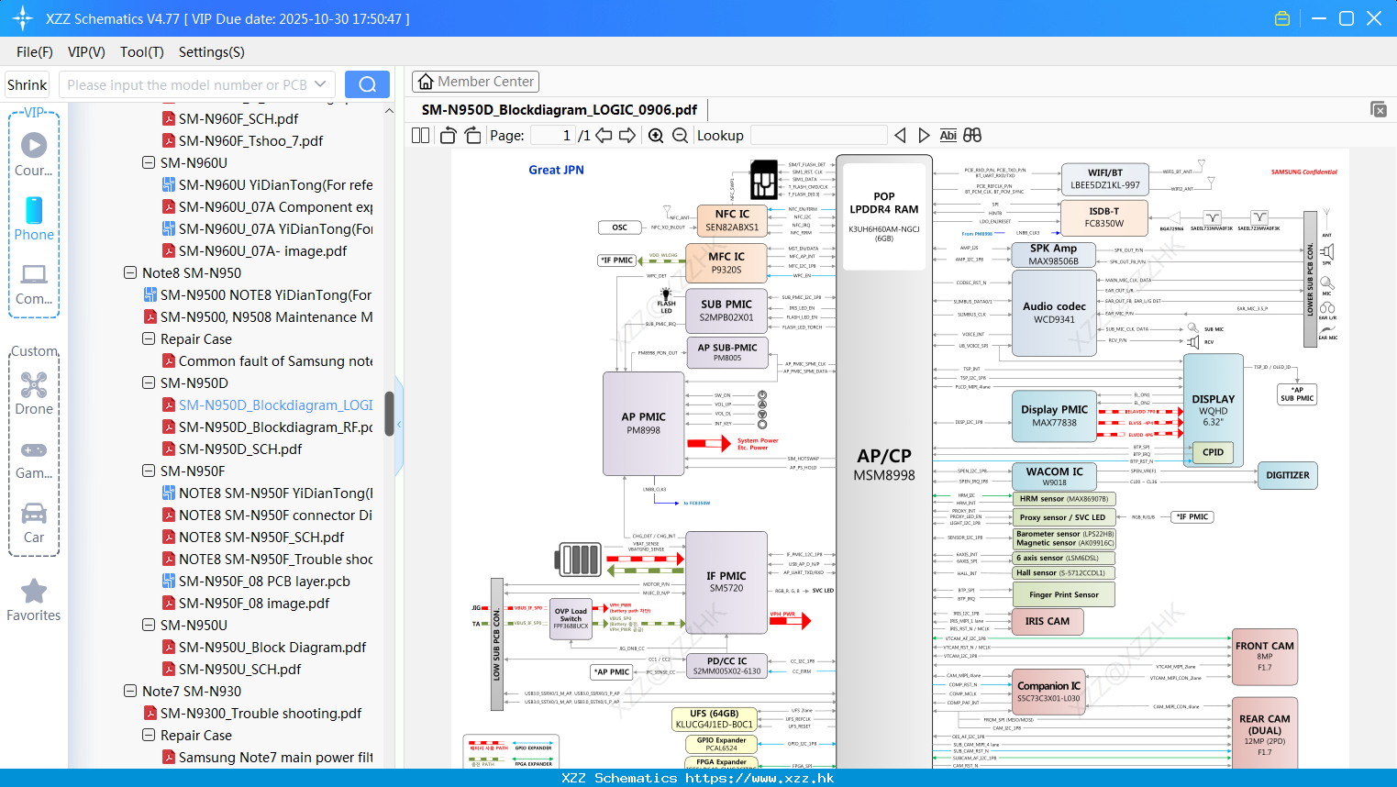The image size is (1397, 787).
Task: Open Samsung Note7 main power file
Action: (x=275, y=757)
